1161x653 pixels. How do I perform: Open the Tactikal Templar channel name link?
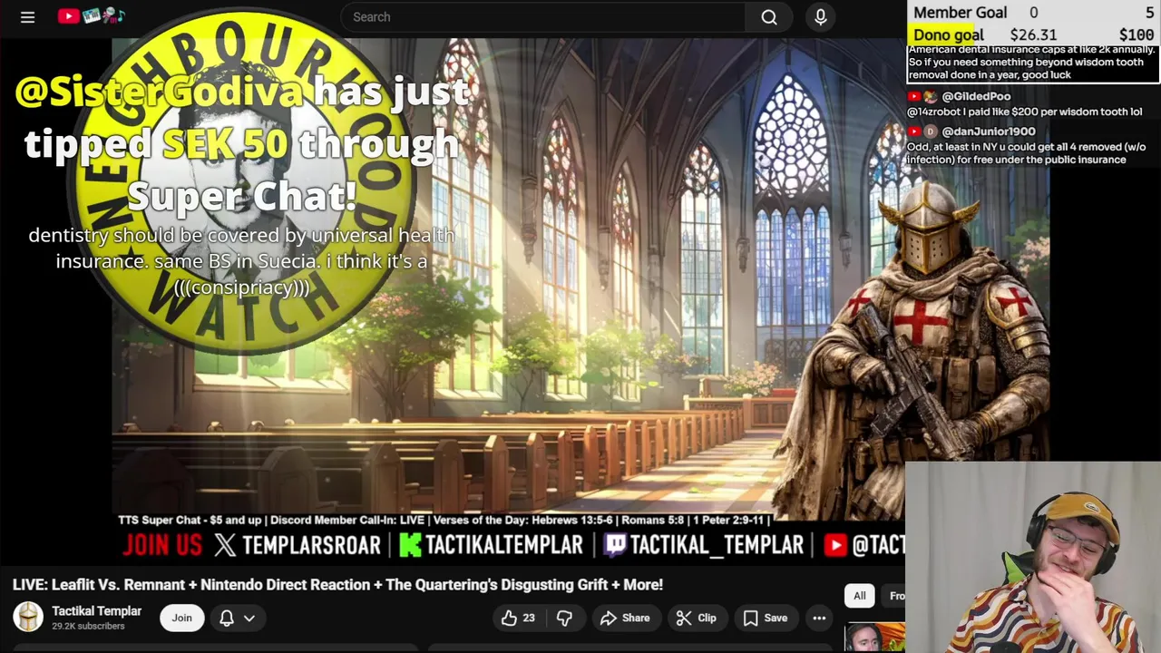[x=96, y=610]
